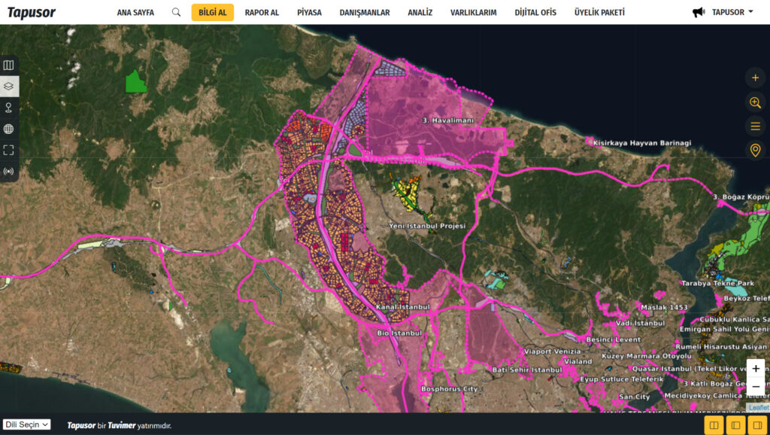
Task: Click the Eyup Sutluce Teleferik label
Action: pyautogui.click(x=622, y=379)
